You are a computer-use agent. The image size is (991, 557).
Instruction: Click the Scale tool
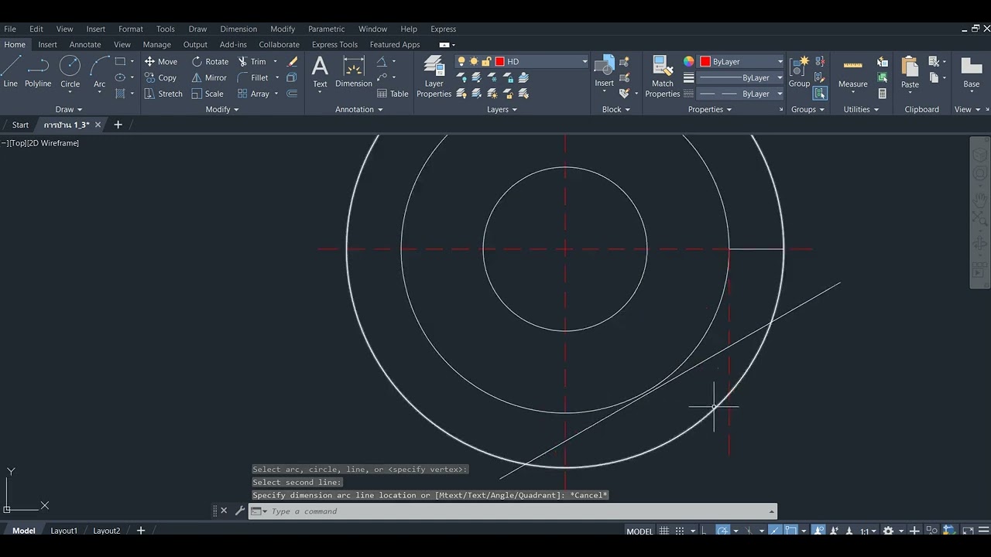pos(207,94)
